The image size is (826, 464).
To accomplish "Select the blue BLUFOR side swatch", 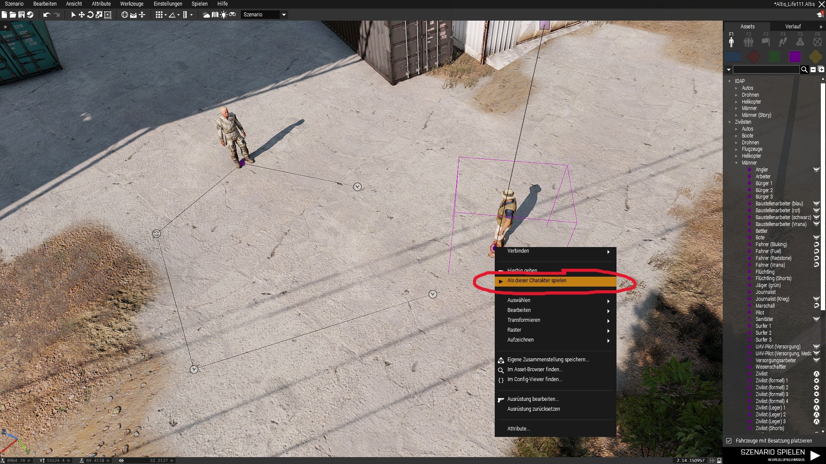I will tap(733, 56).
